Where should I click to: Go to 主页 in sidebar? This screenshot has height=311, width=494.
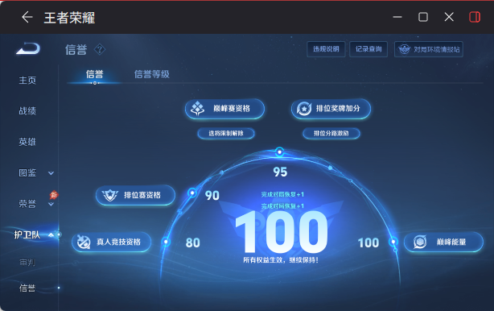coord(27,81)
